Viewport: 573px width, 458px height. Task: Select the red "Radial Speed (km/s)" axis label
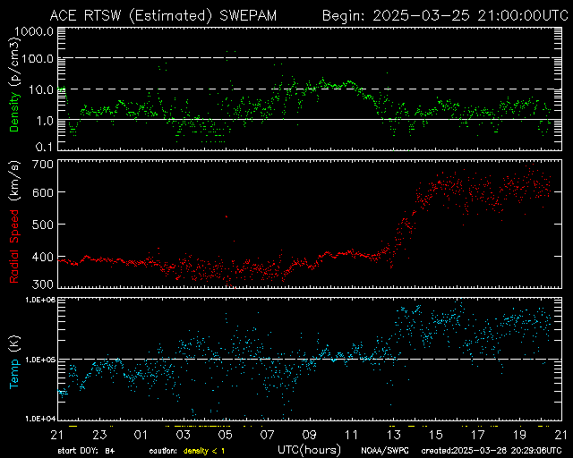click(14, 222)
